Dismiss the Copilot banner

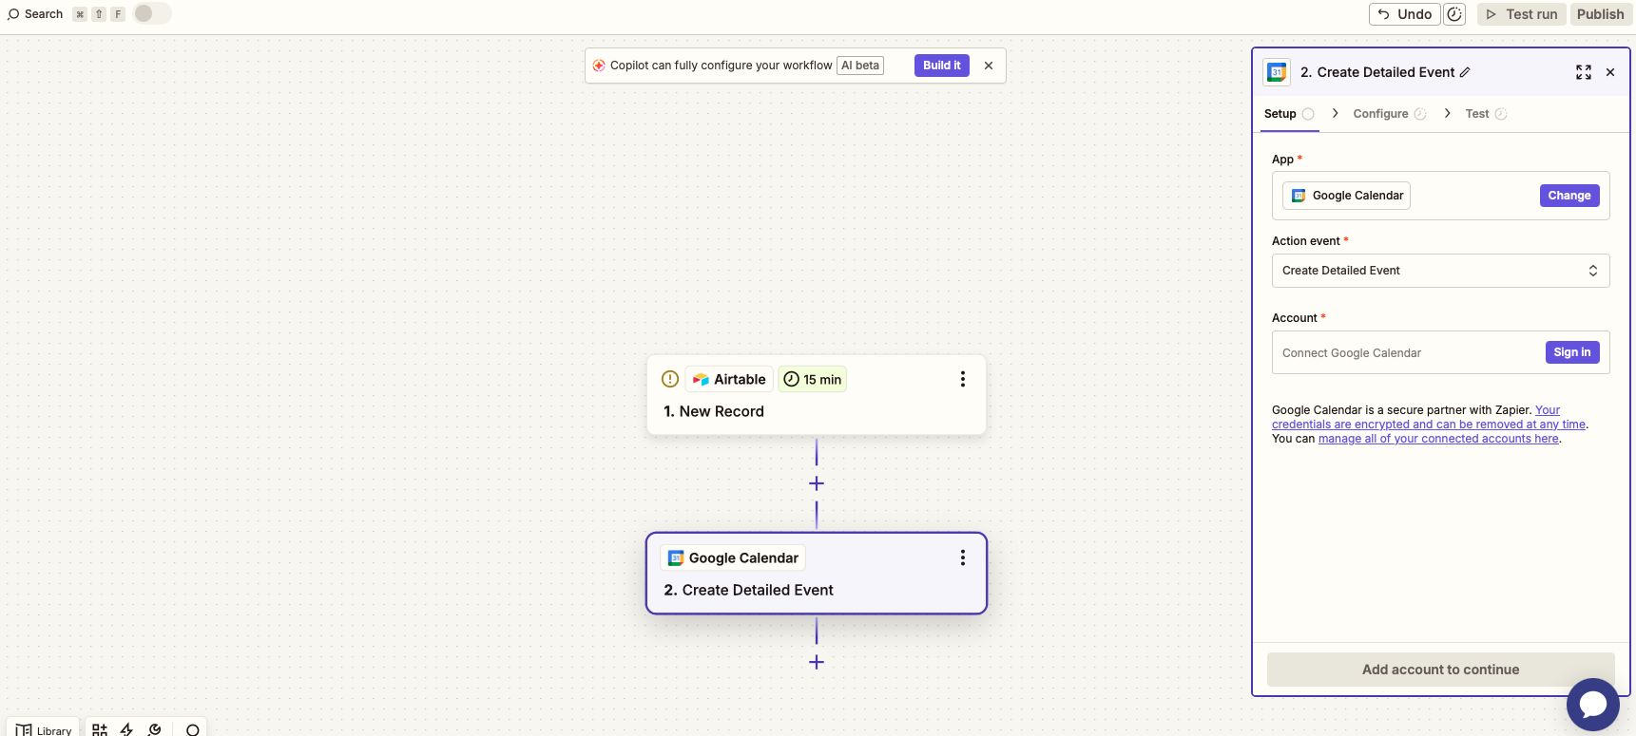click(x=989, y=66)
